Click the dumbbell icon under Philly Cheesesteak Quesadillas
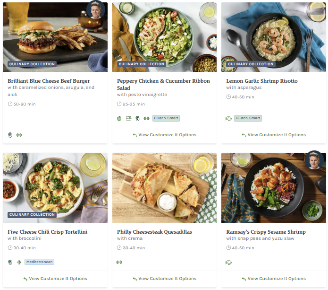 [119, 262]
